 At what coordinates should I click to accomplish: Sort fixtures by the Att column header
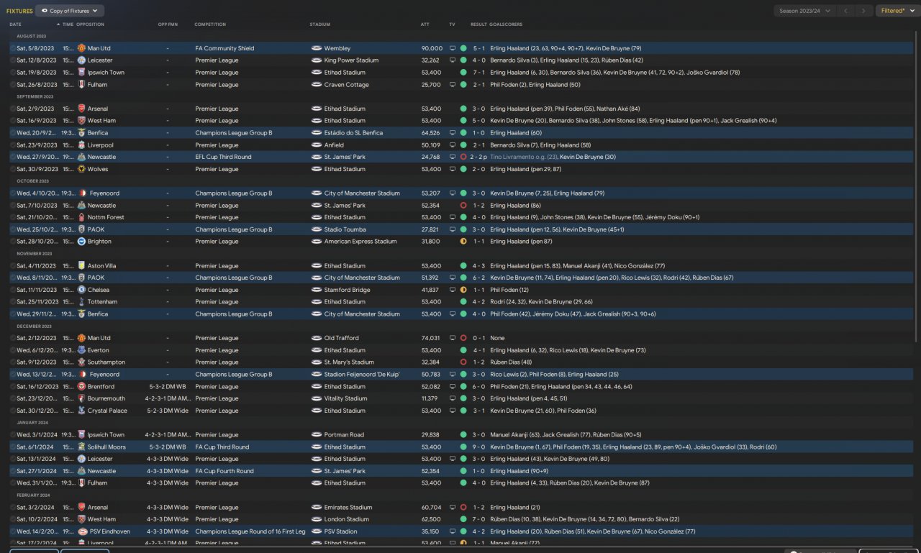425,24
